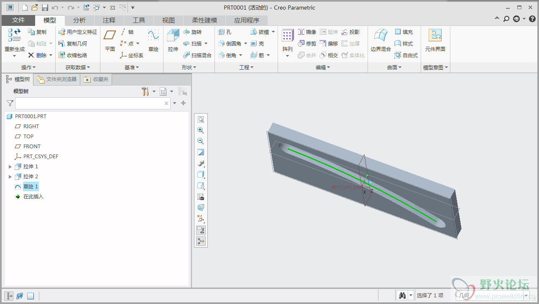The image size is (539, 304).
Task: Click the Shell (壳) tool
Action: click(257, 43)
